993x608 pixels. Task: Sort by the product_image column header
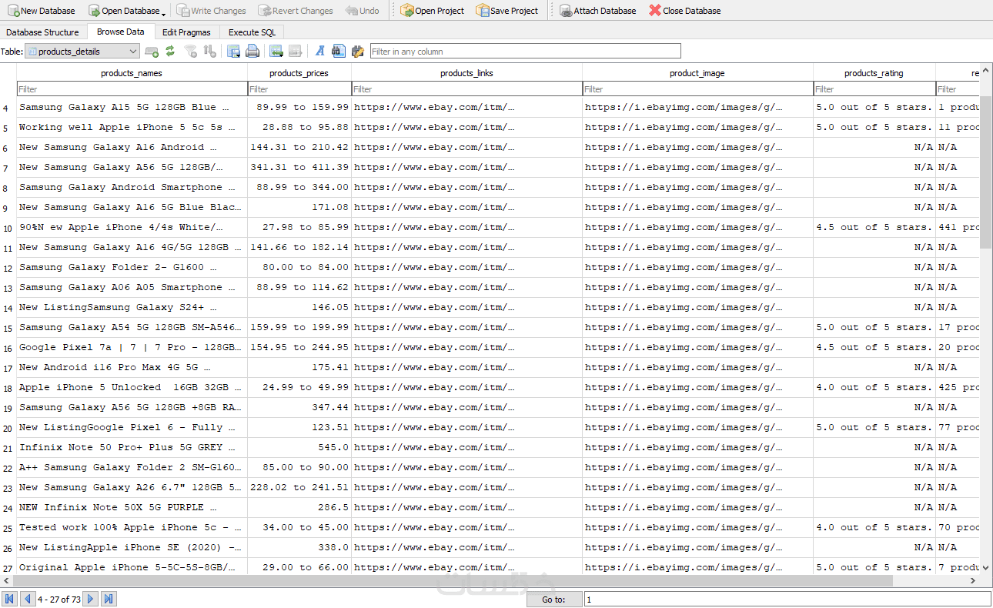pyautogui.click(x=698, y=73)
